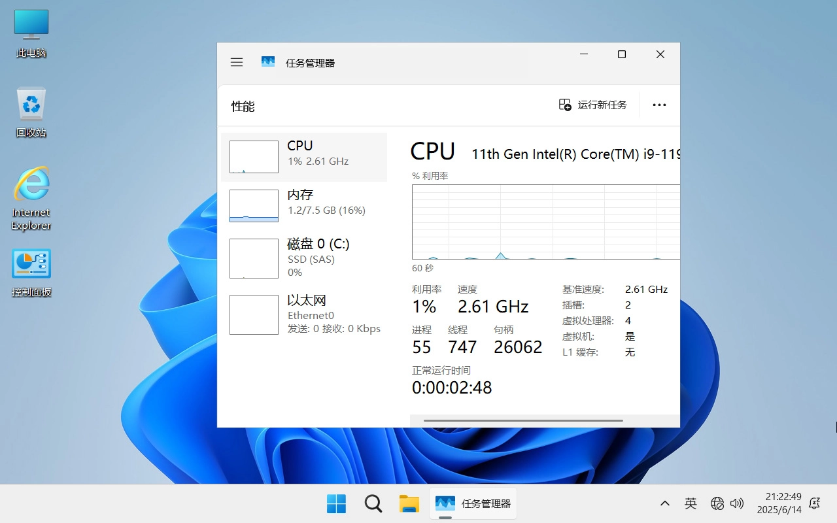Open 控制面板 from the desktop
Viewport: 837px width, 523px height.
point(31,263)
